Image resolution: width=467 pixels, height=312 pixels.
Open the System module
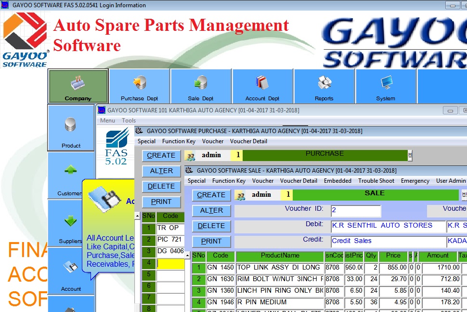point(386,86)
